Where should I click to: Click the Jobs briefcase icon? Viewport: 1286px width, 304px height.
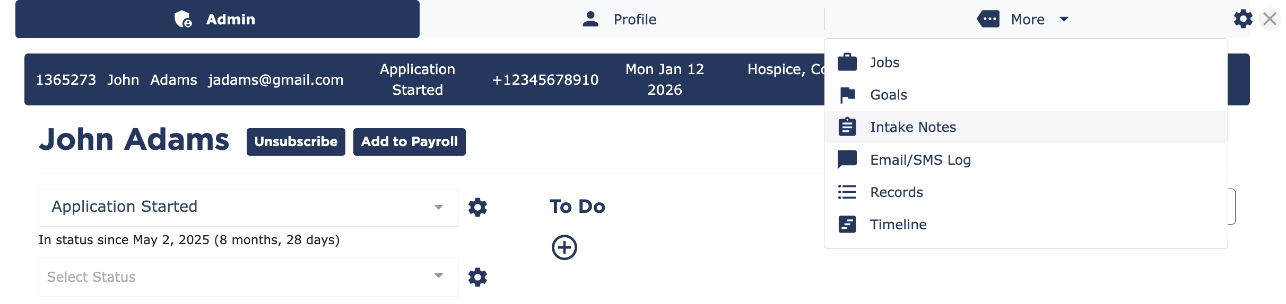(x=847, y=62)
